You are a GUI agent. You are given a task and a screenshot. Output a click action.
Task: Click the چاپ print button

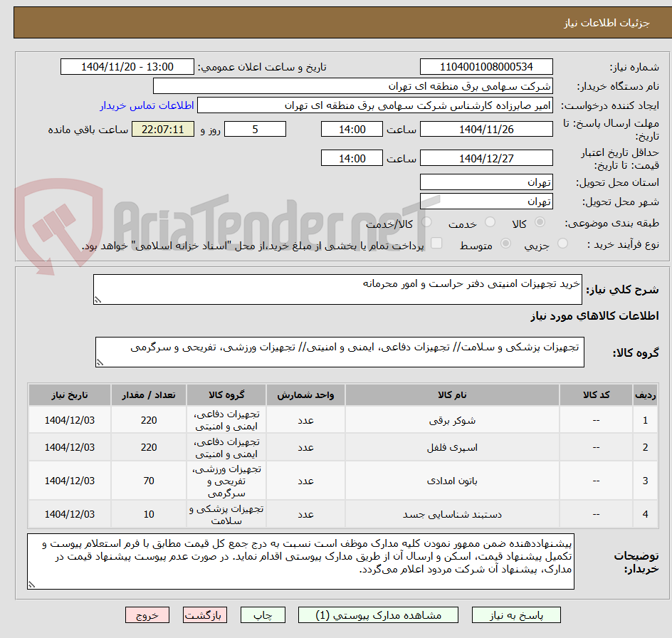263,615
